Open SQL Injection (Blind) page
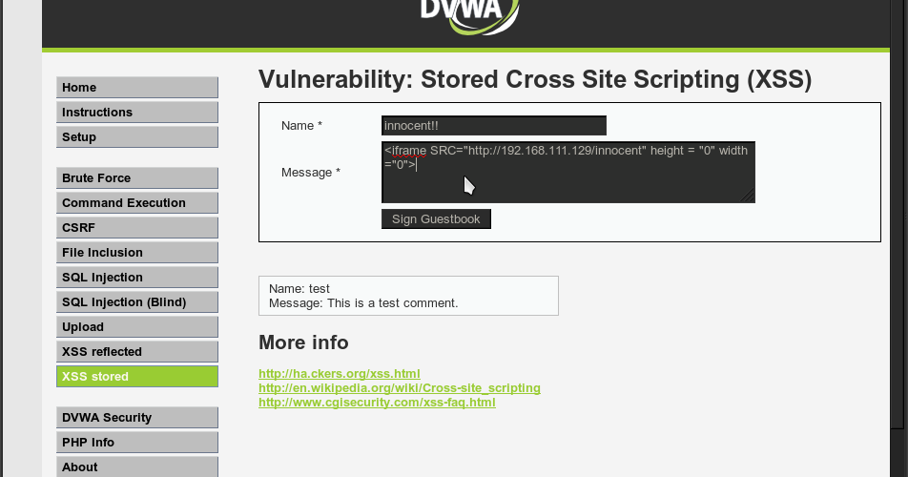The width and height of the screenshot is (908, 477). pos(137,302)
